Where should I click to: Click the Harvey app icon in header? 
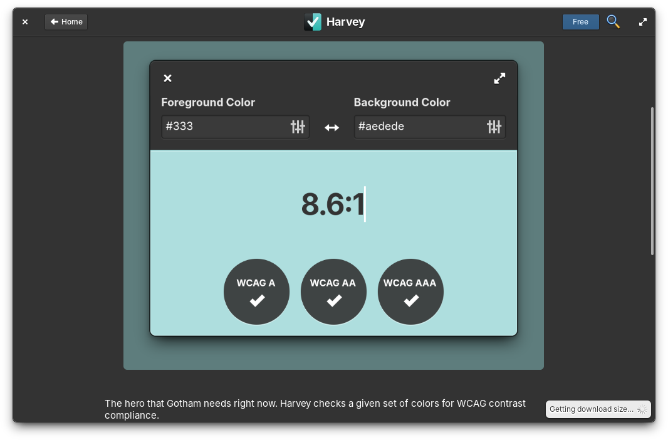313,22
